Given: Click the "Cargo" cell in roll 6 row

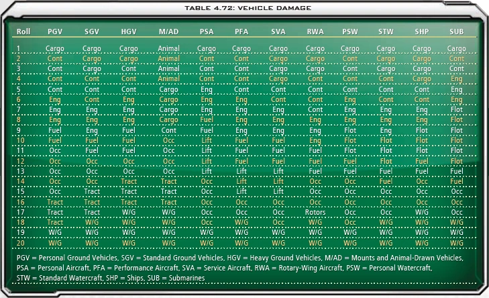Looking at the screenshot, I should coord(169,100).
